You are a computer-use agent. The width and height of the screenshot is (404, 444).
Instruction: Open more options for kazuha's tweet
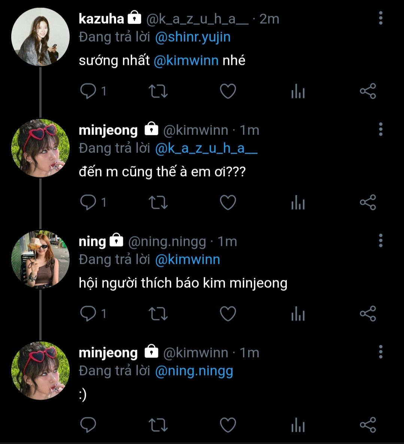click(381, 18)
